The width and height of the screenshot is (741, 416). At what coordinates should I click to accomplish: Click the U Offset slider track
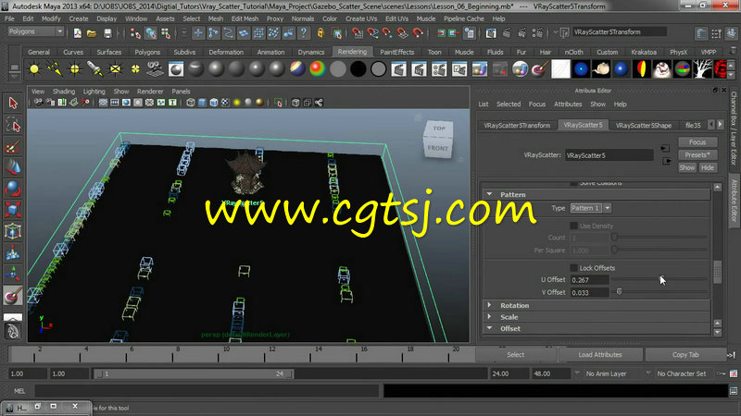[659, 279]
